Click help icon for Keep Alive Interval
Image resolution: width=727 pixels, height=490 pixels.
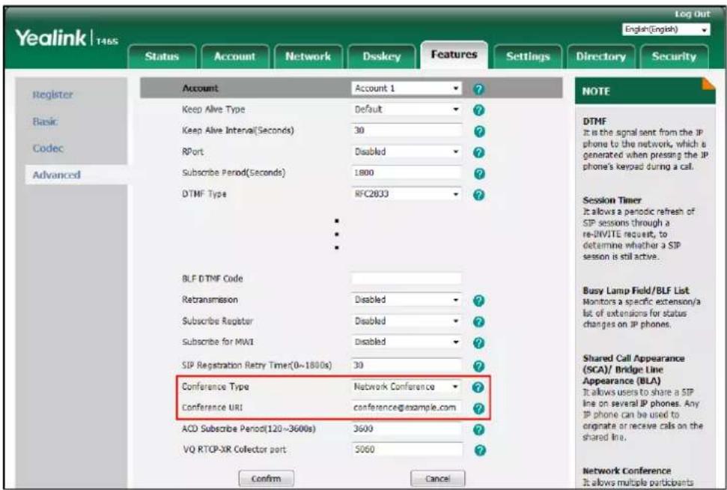click(x=479, y=131)
